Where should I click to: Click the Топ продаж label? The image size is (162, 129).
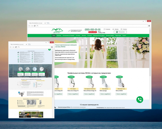[73, 89]
